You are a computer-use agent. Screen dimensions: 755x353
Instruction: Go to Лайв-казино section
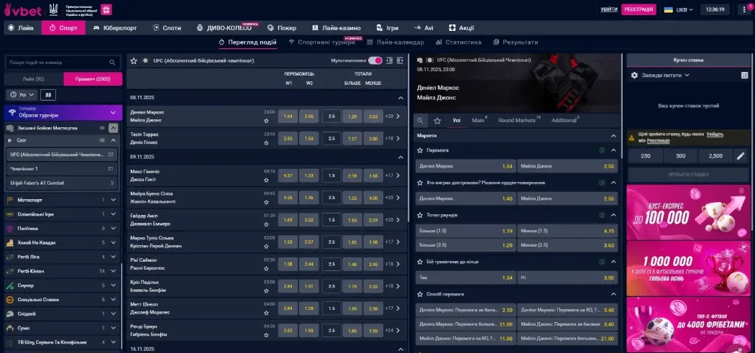click(336, 28)
